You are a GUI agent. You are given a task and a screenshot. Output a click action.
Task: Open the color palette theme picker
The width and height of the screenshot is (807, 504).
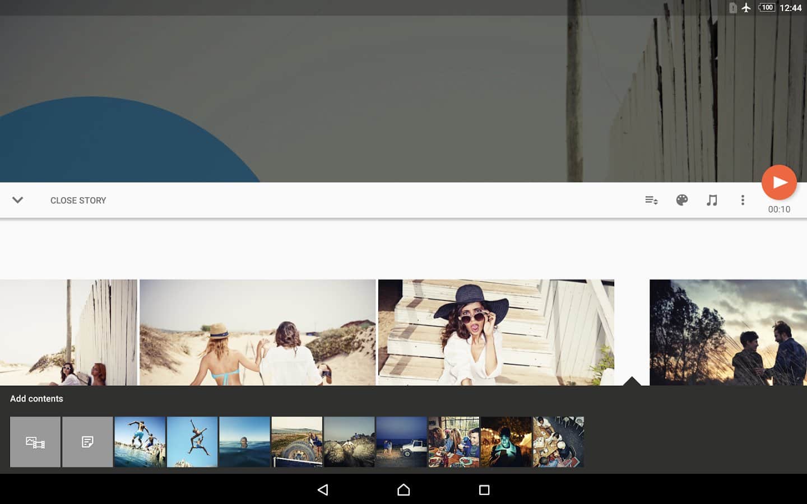[x=681, y=200]
